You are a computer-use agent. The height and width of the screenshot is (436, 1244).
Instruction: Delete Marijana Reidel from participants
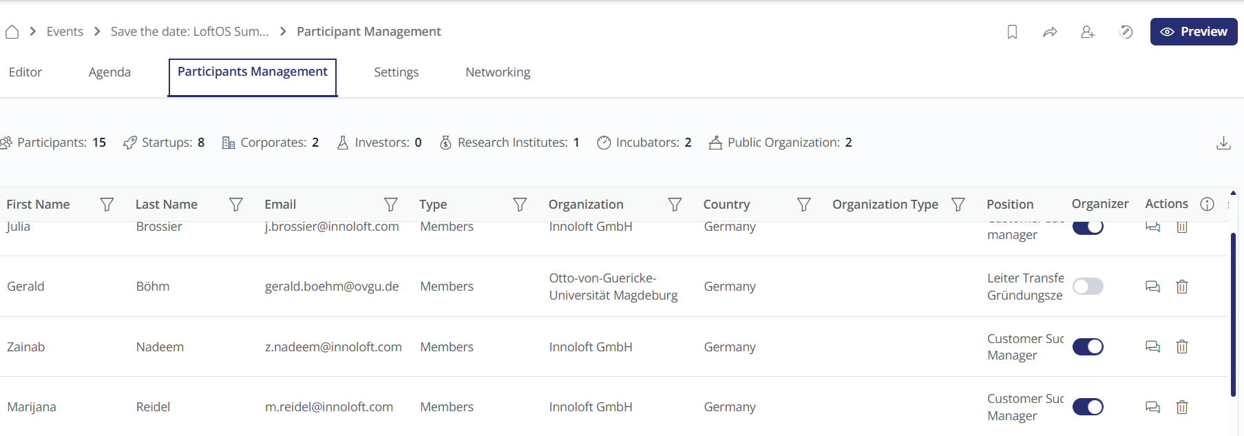[x=1182, y=407]
